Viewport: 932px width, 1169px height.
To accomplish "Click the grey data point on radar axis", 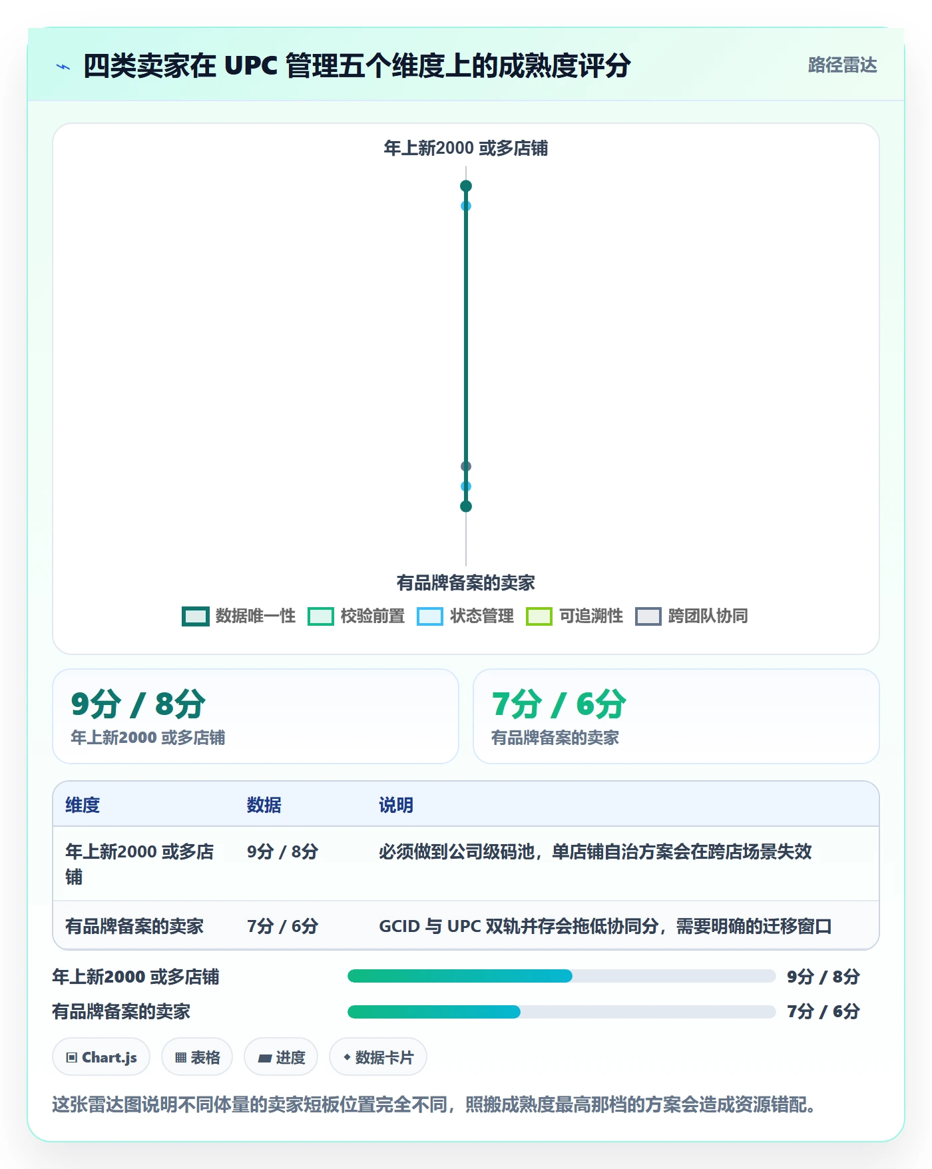I will (466, 466).
